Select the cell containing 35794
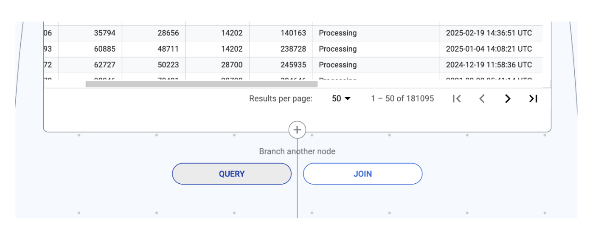Image resolution: width=600 pixels, height=239 pixels. (105, 33)
